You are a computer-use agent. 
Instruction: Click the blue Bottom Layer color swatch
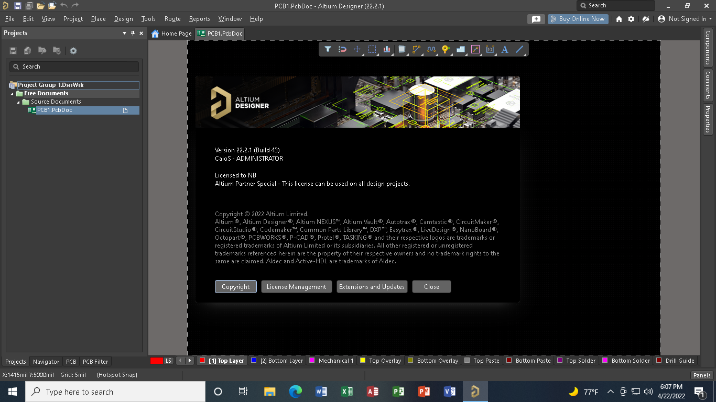[x=254, y=361]
